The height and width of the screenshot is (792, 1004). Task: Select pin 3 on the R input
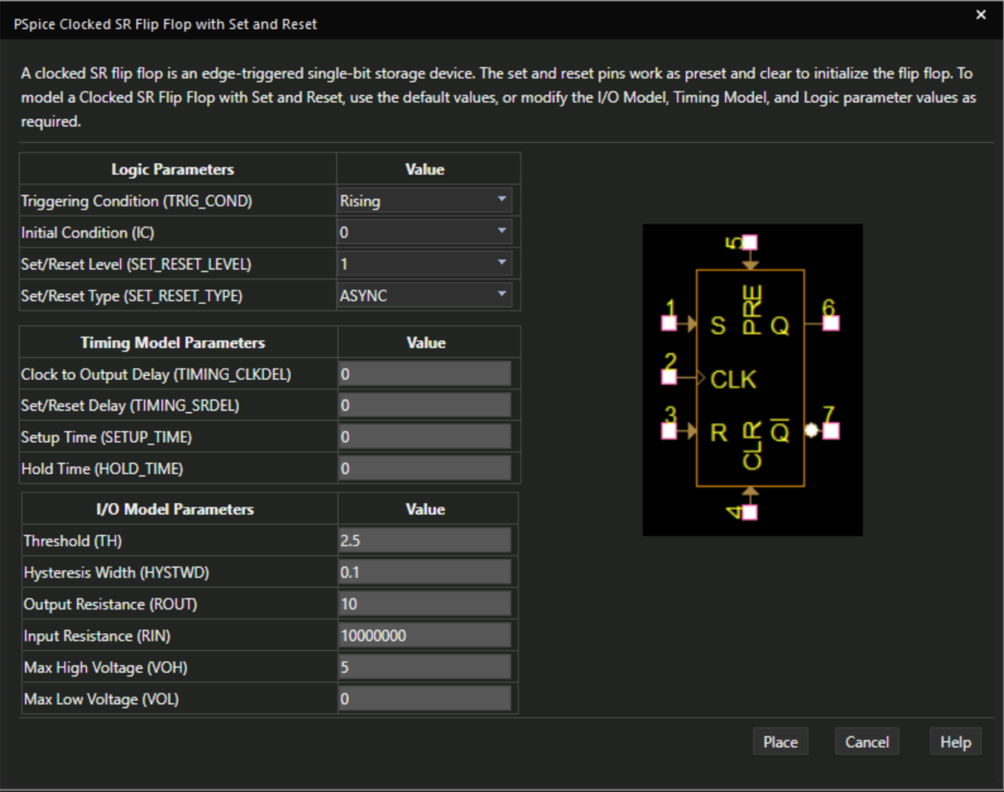pos(669,430)
